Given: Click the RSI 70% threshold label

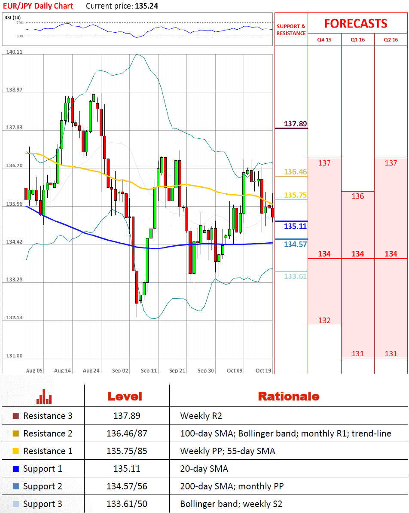Looking at the screenshot, I should click(20, 23).
